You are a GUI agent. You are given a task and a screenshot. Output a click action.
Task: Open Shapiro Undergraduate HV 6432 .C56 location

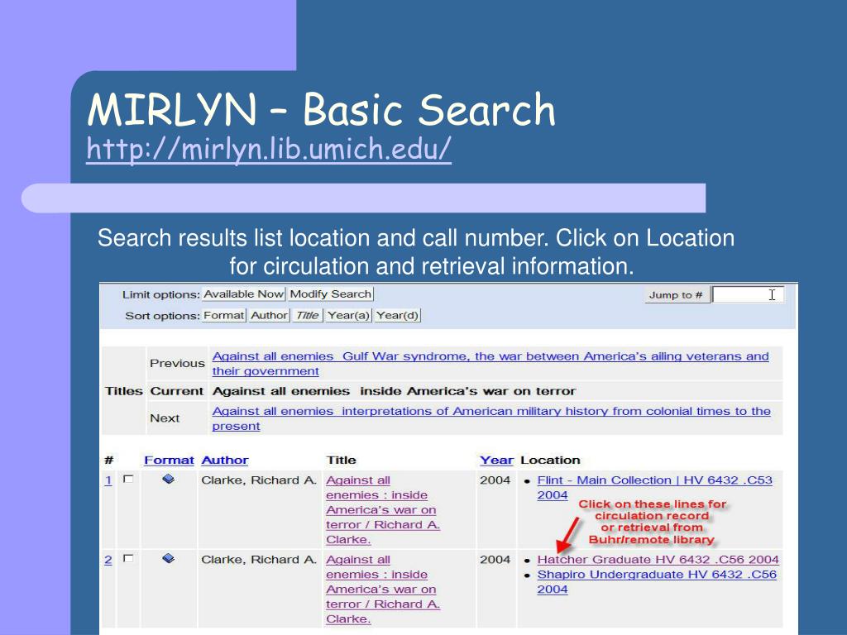pyautogui.click(x=657, y=581)
